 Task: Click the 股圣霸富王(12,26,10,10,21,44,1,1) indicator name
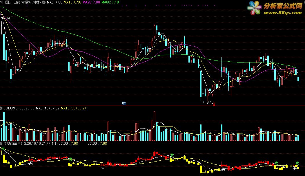coord(30,144)
